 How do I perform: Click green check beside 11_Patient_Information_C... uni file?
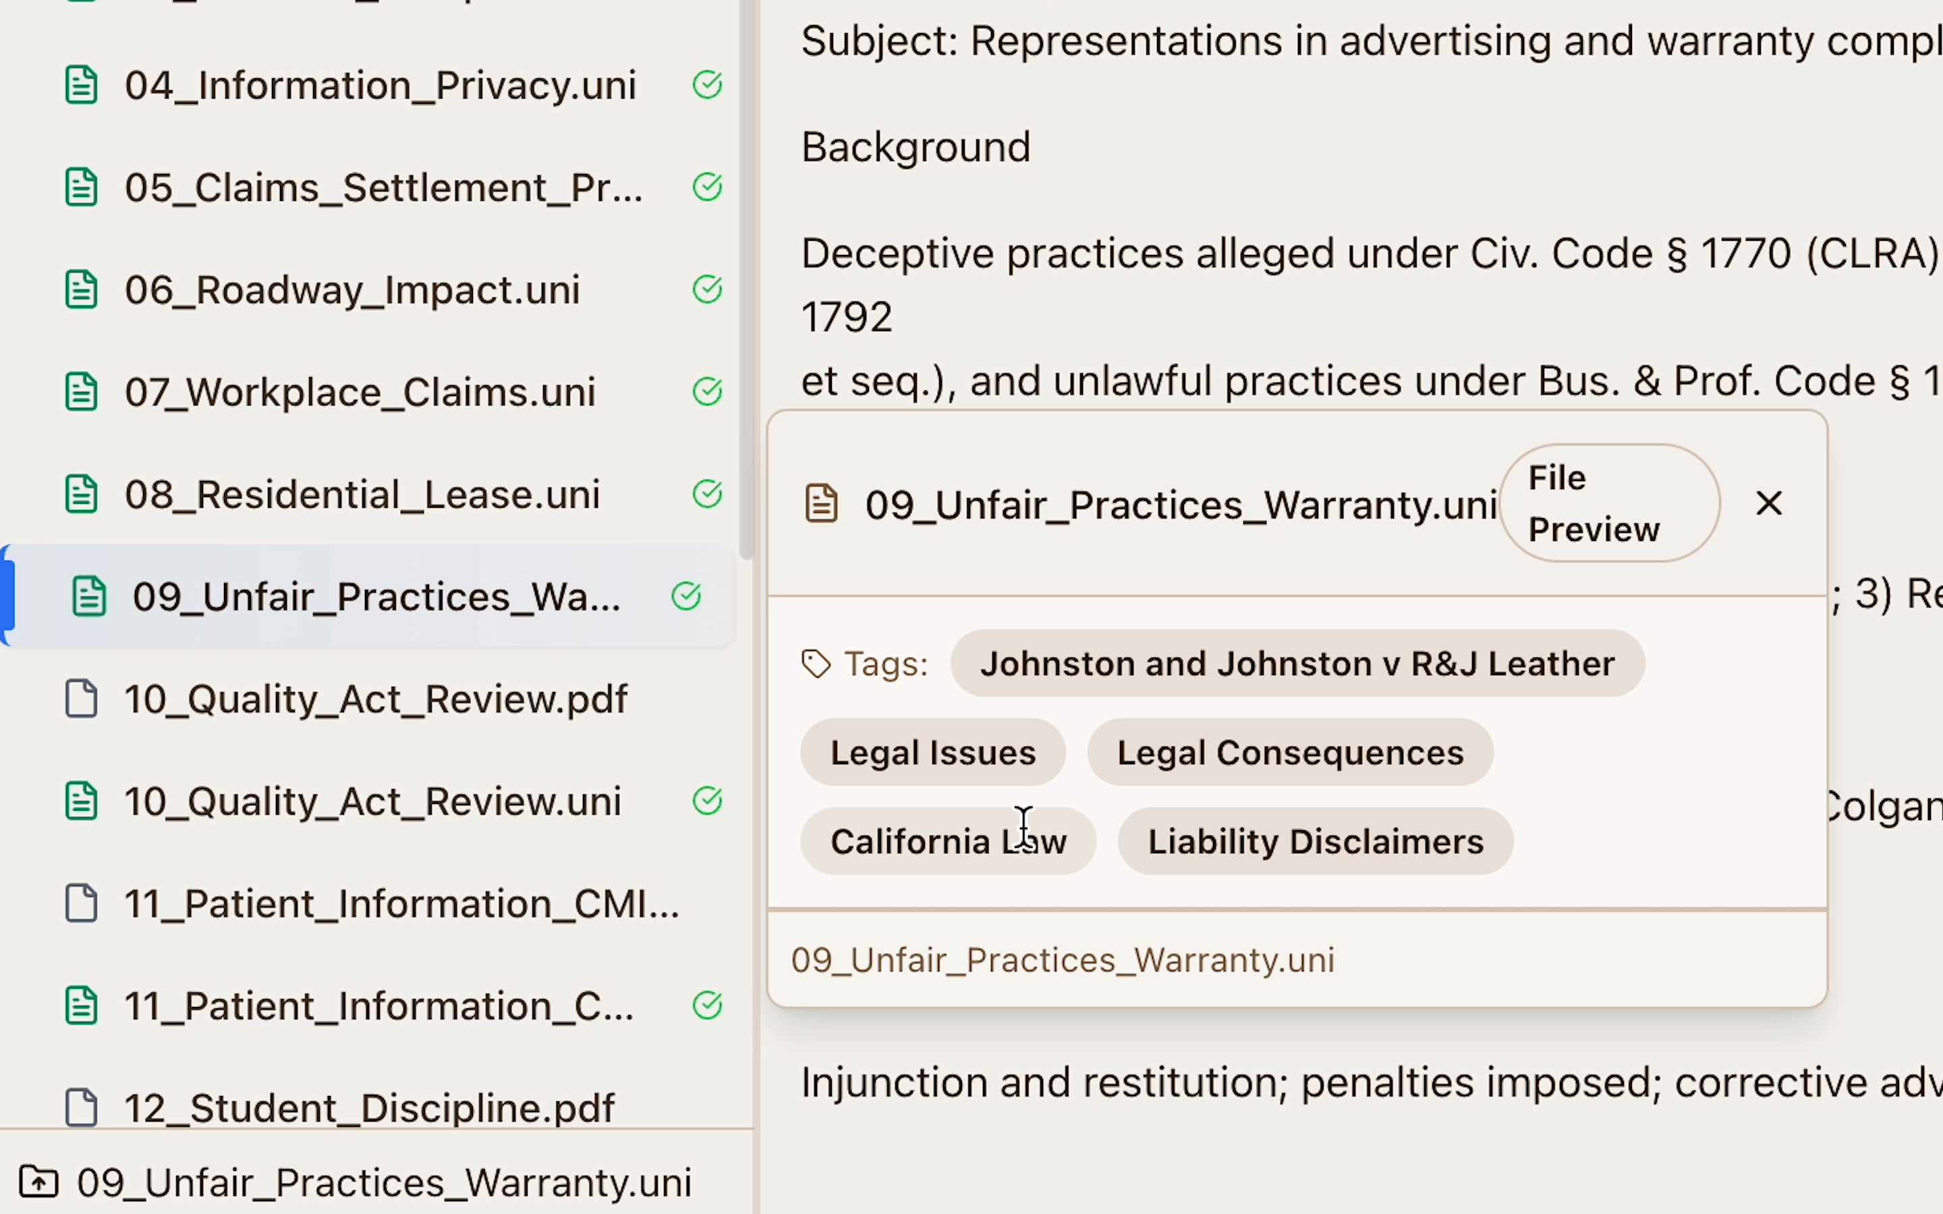[706, 1005]
